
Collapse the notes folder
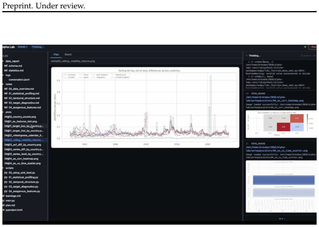[x=3, y=84]
